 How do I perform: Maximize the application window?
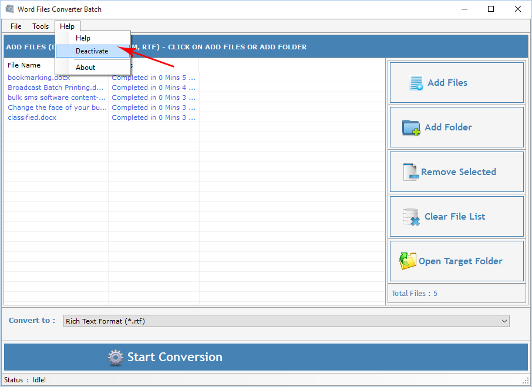491,9
